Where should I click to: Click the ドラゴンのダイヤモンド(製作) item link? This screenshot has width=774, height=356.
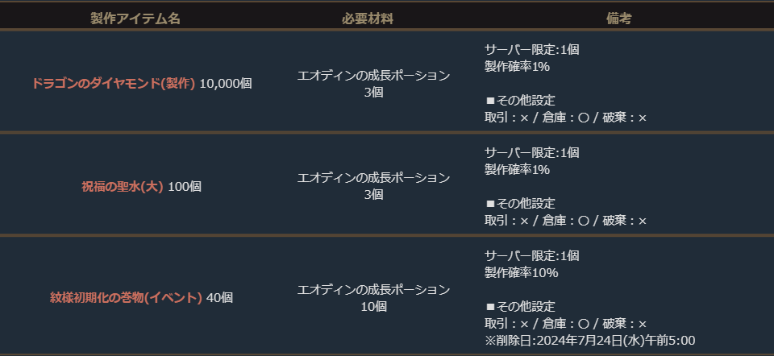[x=114, y=83]
